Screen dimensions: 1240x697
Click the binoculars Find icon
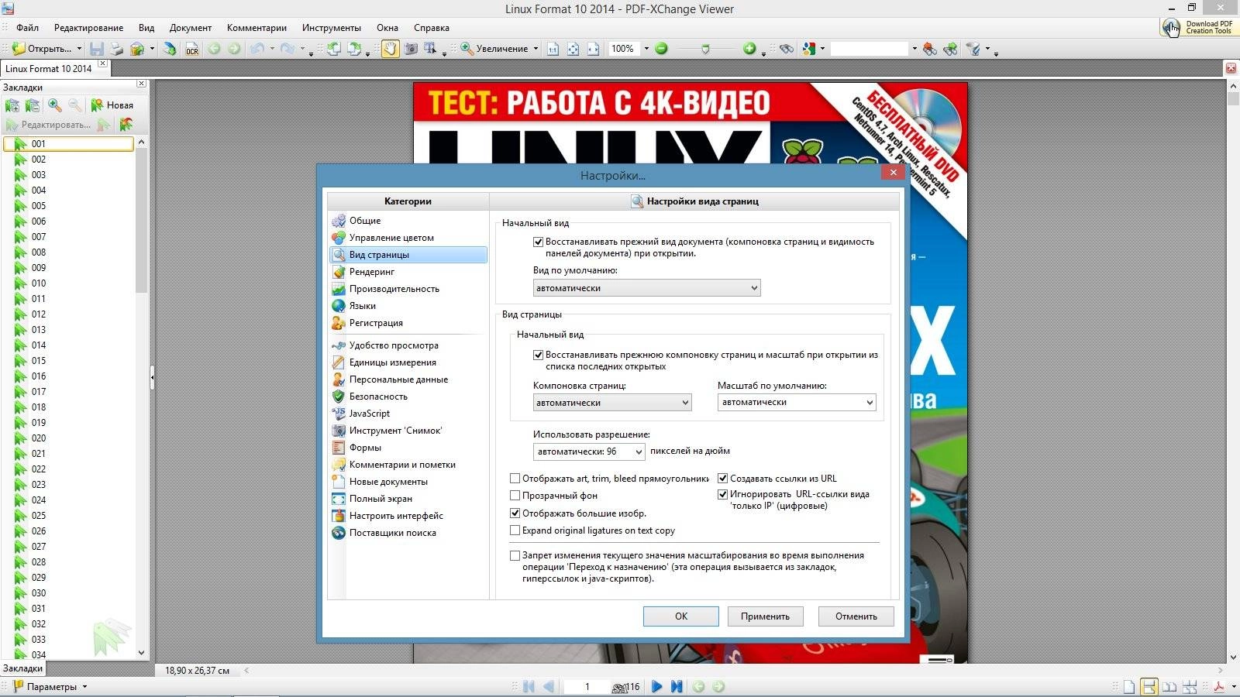(x=787, y=49)
